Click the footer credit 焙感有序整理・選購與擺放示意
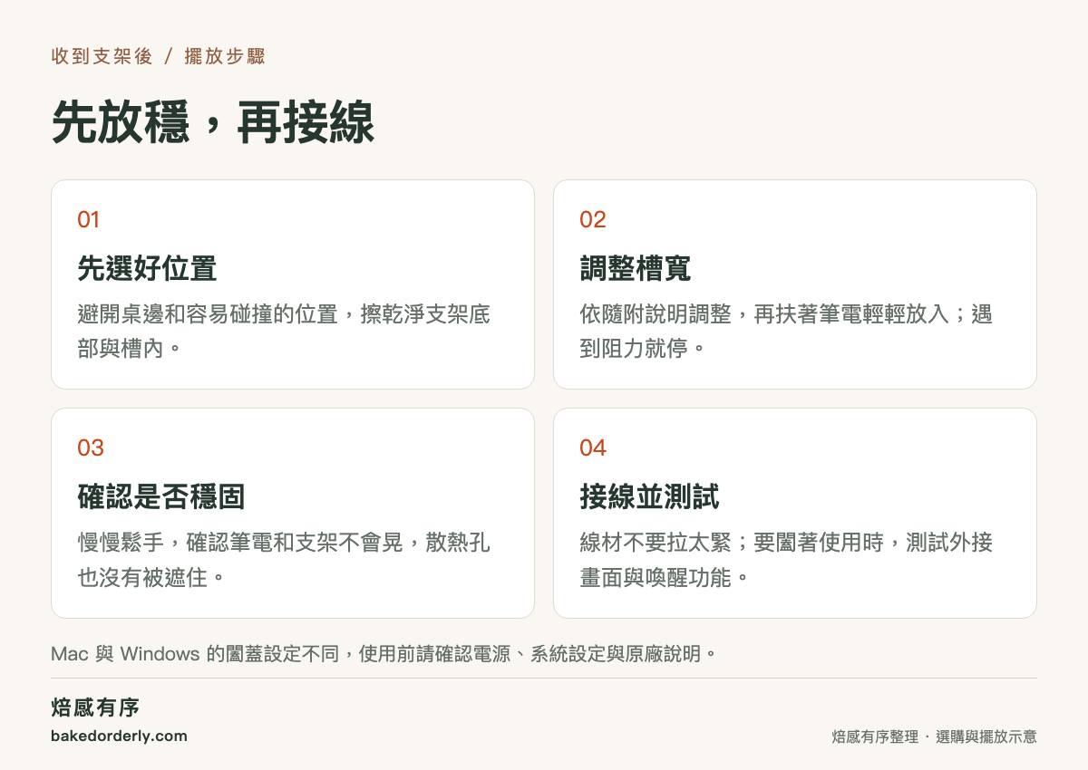This screenshot has height=770, width=1088. 934,736
